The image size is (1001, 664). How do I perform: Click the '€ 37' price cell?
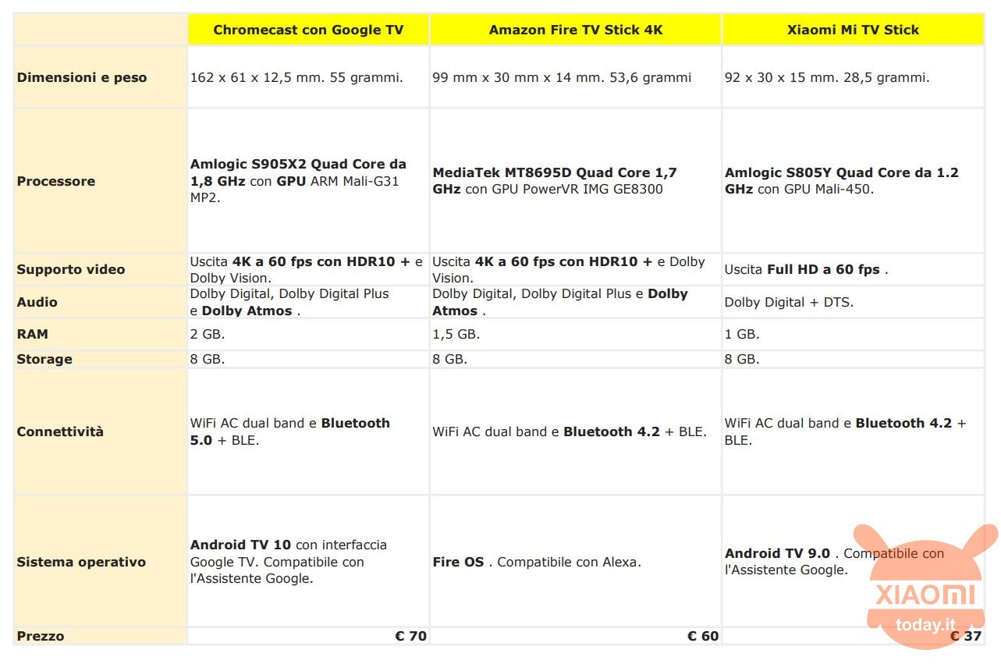point(853,636)
